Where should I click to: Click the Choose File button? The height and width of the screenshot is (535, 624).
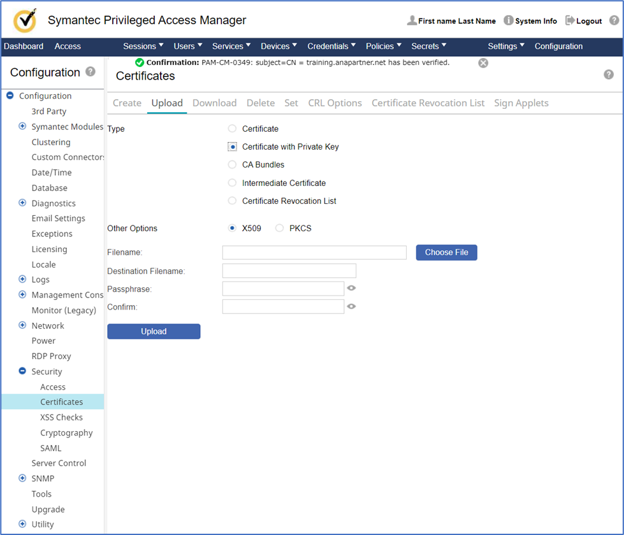click(446, 252)
